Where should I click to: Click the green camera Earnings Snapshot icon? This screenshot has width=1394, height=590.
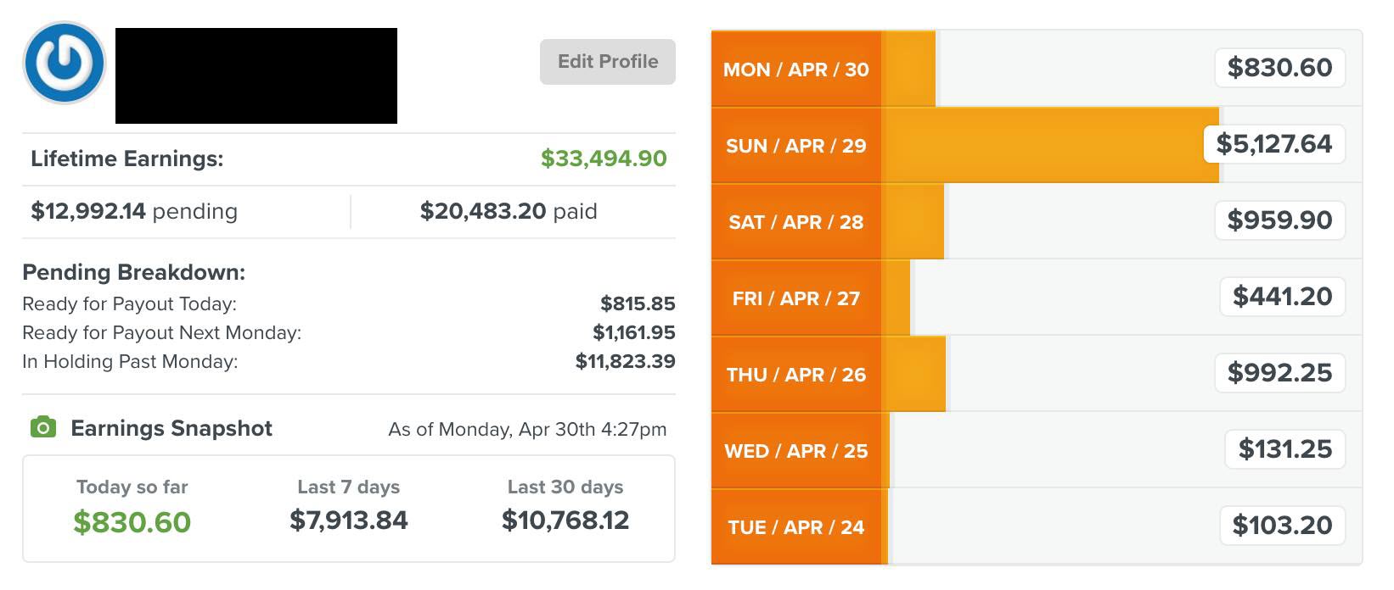pyautogui.click(x=43, y=427)
